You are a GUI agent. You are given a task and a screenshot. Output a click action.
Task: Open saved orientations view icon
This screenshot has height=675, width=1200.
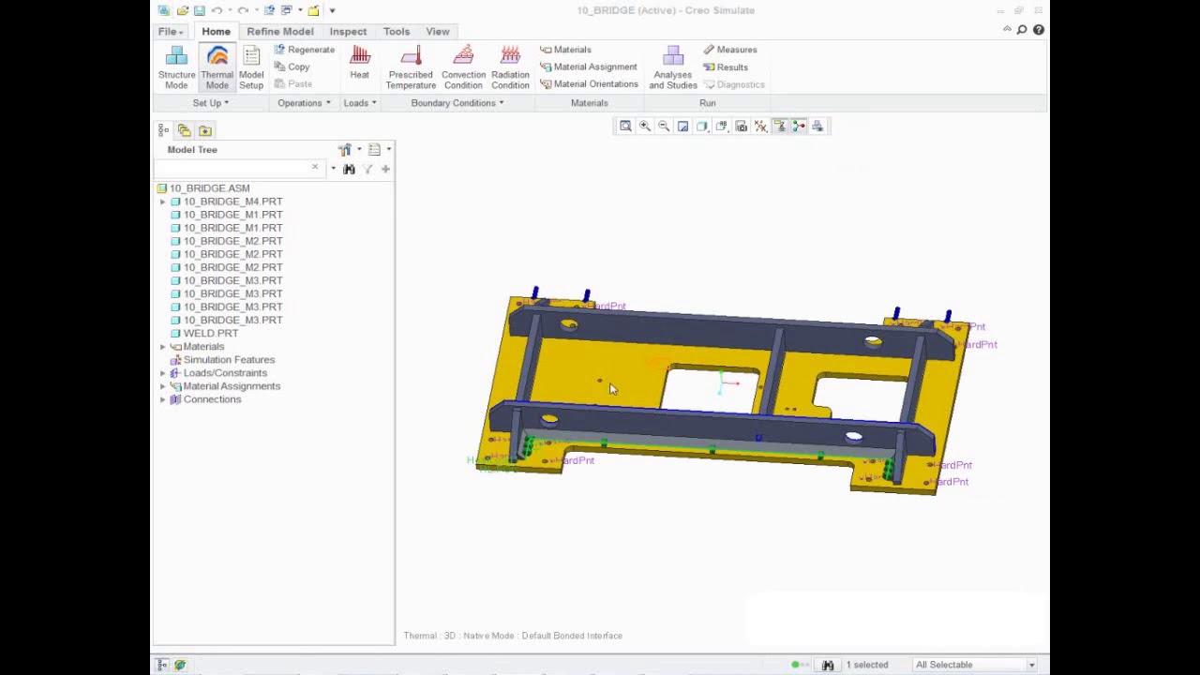pyautogui.click(x=722, y=127)
